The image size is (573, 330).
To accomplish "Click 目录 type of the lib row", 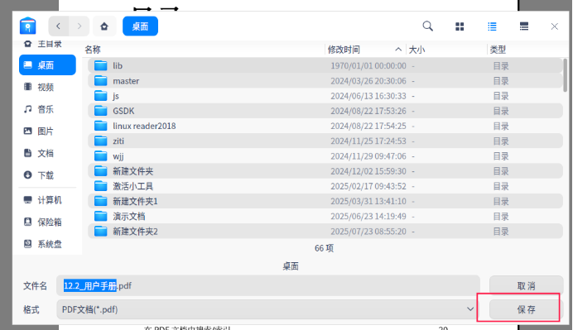I will pyautogui.click(x=501, y=65).
